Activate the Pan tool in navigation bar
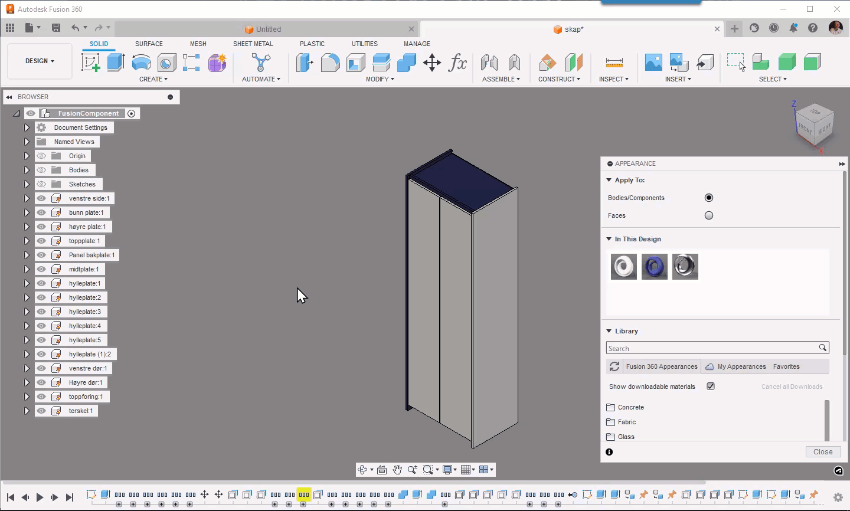Screen dimensions: 850x511 pos(397,469)
